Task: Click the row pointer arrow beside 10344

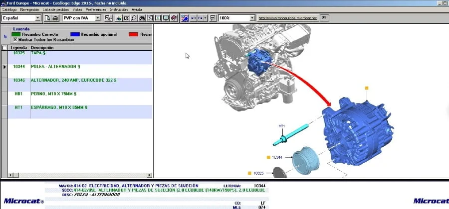Action: coord(4,67)
